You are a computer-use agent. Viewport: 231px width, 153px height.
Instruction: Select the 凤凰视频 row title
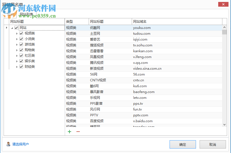[x=97, y=57]
